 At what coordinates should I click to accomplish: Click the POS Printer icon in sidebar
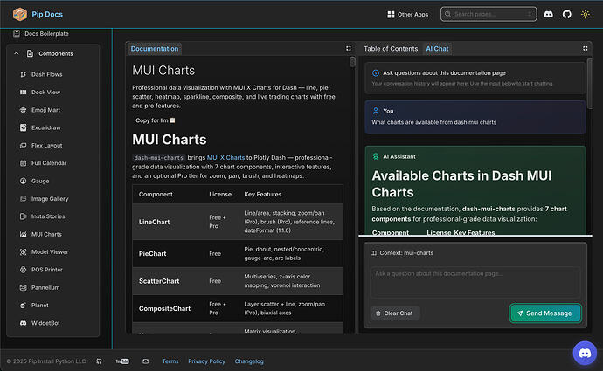[x=23, y=270]
